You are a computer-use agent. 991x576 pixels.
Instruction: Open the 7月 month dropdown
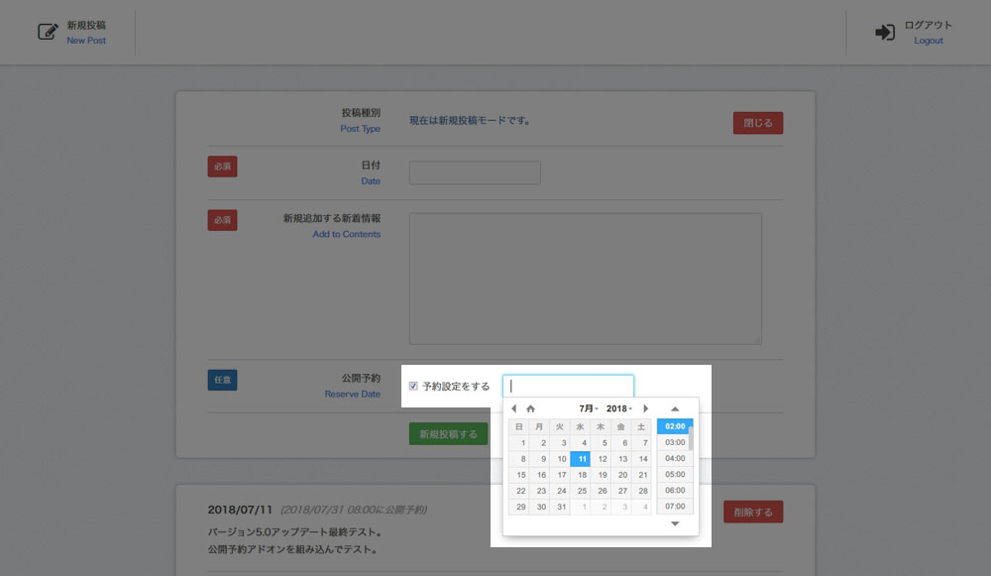[x=589, y=408]
